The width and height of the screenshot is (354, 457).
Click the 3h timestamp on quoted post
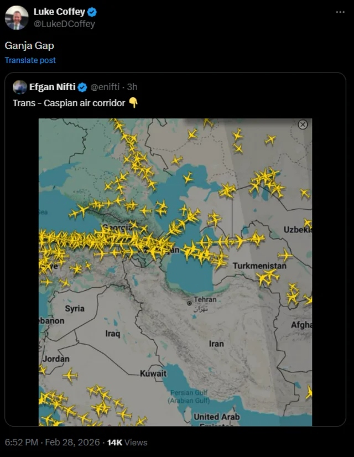(132, 87)
